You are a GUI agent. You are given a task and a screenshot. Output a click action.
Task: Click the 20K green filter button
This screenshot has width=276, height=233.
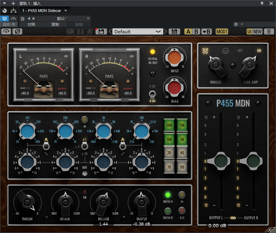click(169, 125)
